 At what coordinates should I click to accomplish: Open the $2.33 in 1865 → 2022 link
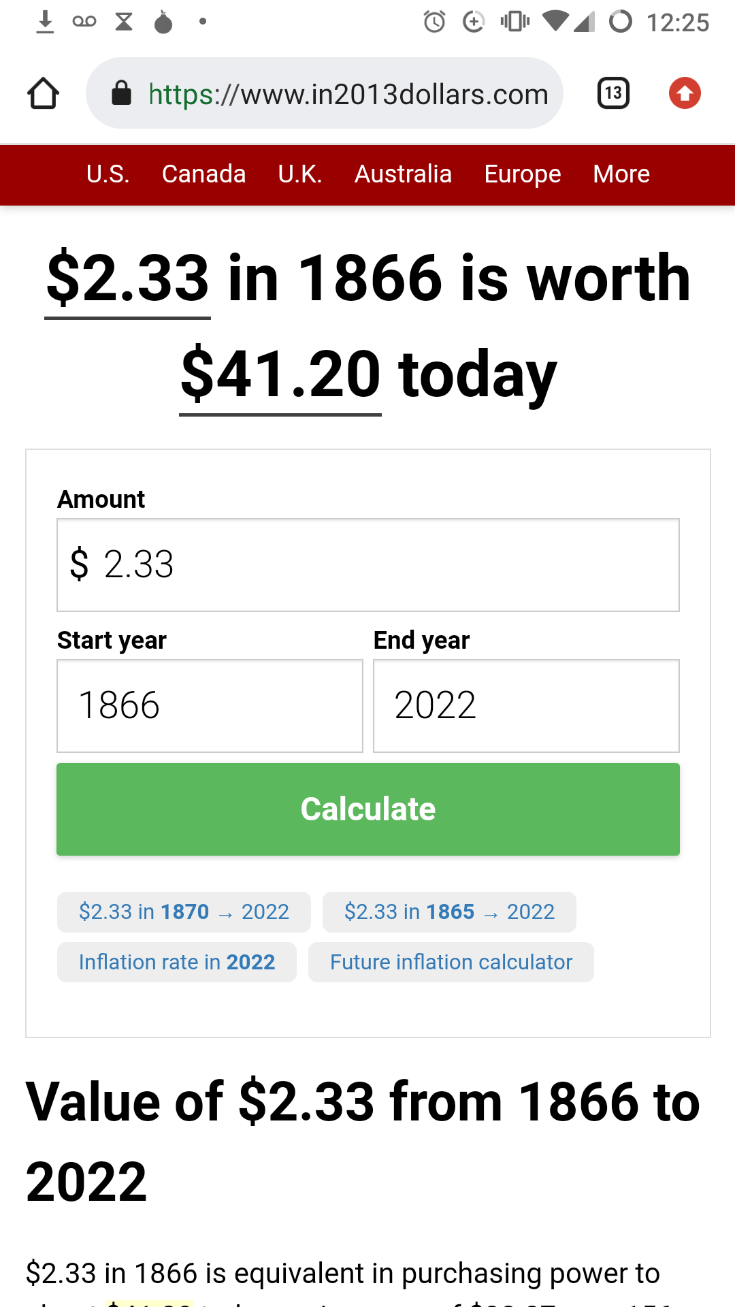[x=449, y=911]
